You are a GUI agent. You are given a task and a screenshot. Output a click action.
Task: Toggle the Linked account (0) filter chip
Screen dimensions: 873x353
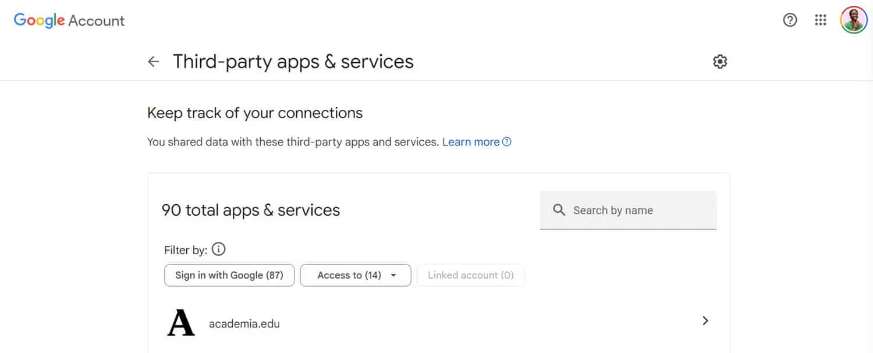(x=471, y=275)
